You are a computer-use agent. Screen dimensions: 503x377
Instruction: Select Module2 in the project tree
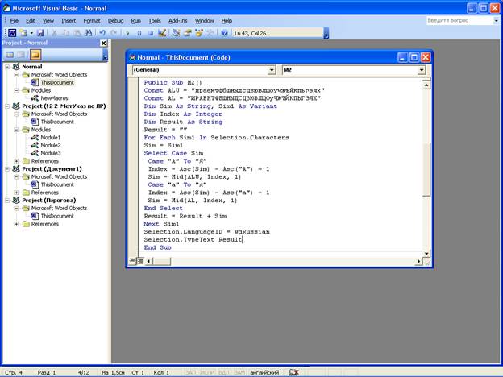coord(50,145)
